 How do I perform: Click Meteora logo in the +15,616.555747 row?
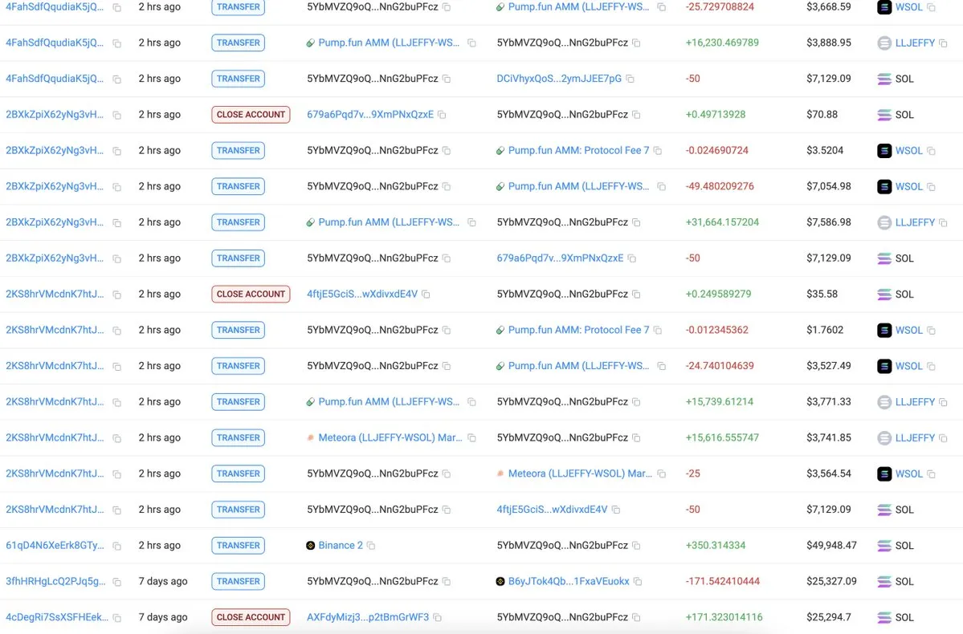point(311,438)
